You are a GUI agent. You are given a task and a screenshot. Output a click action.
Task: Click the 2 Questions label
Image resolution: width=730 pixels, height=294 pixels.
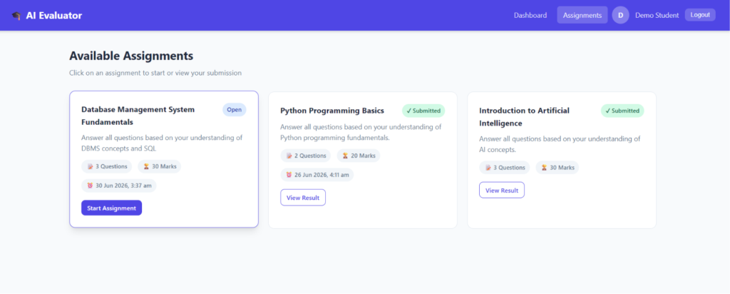tap(310, 156)
